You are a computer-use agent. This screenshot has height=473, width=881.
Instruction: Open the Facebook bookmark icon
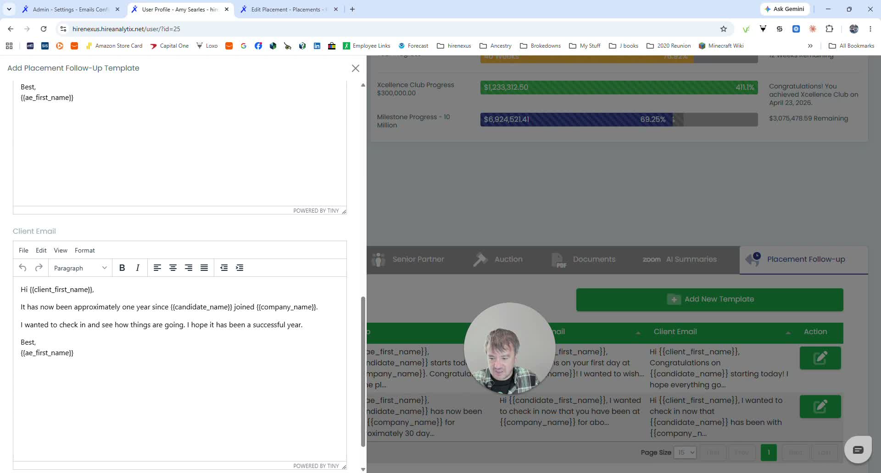pos(258,46)
